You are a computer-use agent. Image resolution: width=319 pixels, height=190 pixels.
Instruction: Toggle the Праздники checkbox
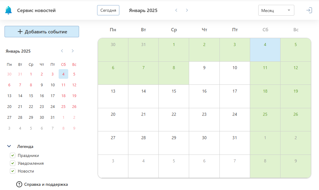(x=13, y=155)
